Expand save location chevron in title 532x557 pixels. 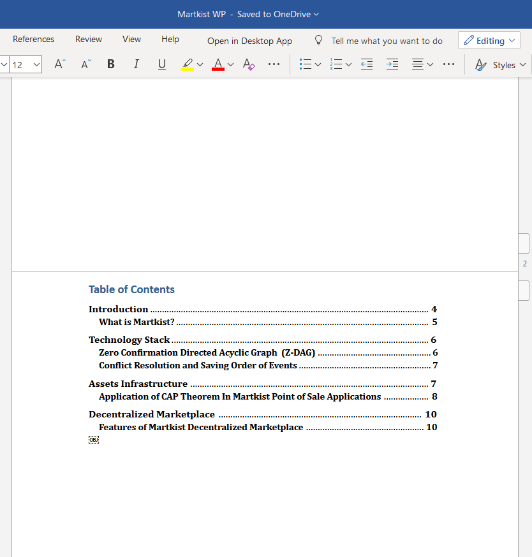316,14
